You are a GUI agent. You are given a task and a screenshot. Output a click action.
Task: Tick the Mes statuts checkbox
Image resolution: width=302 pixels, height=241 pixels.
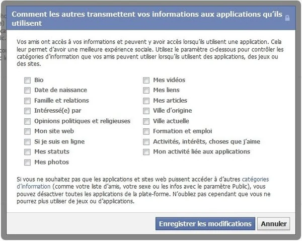[x=27, y=152]
